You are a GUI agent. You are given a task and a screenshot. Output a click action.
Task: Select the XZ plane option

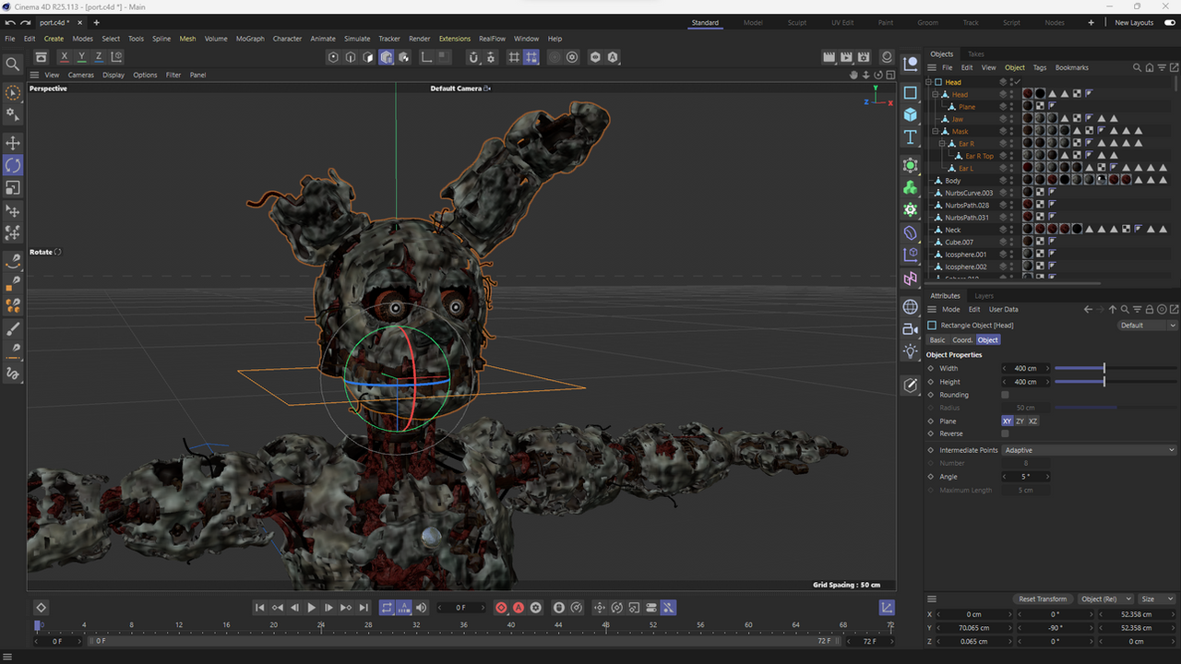point(1032,421)
